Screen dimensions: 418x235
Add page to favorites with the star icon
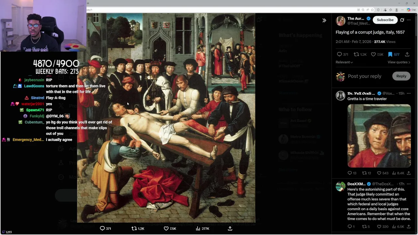tap(372, 10)
